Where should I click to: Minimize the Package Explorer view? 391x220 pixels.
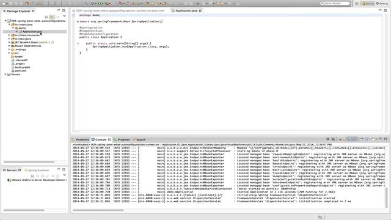(59, 10)
